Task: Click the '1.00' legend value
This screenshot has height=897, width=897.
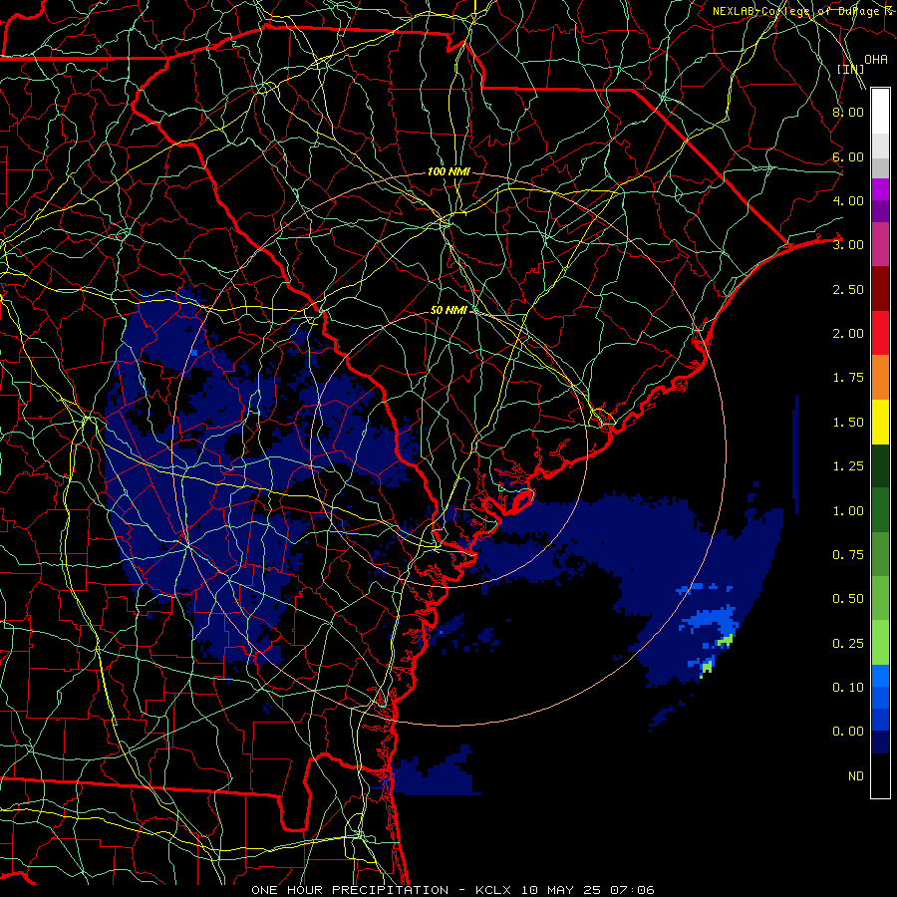Action: pyautogui.click(x=848, y=511)
